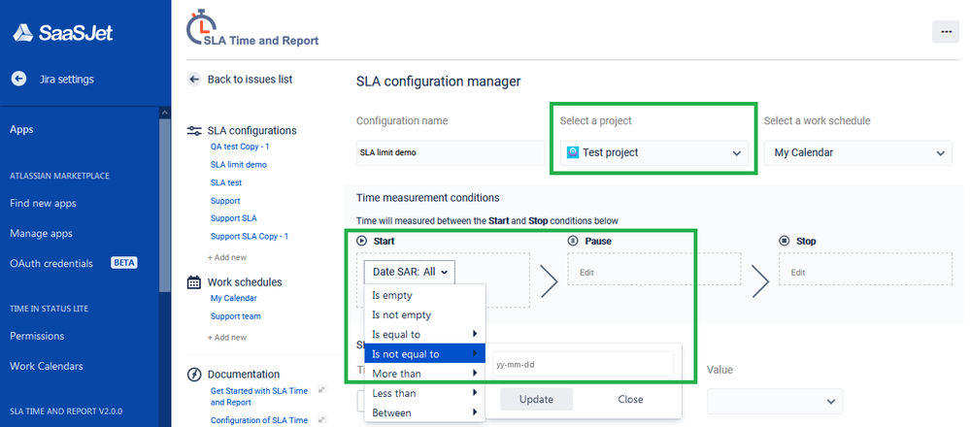Screen dimensions: 970x427
Task: Open Permissions in sidebar
Action: coord(37,336)
